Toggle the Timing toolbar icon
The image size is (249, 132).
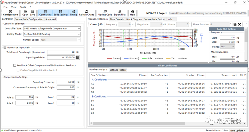tap(73, 13)
